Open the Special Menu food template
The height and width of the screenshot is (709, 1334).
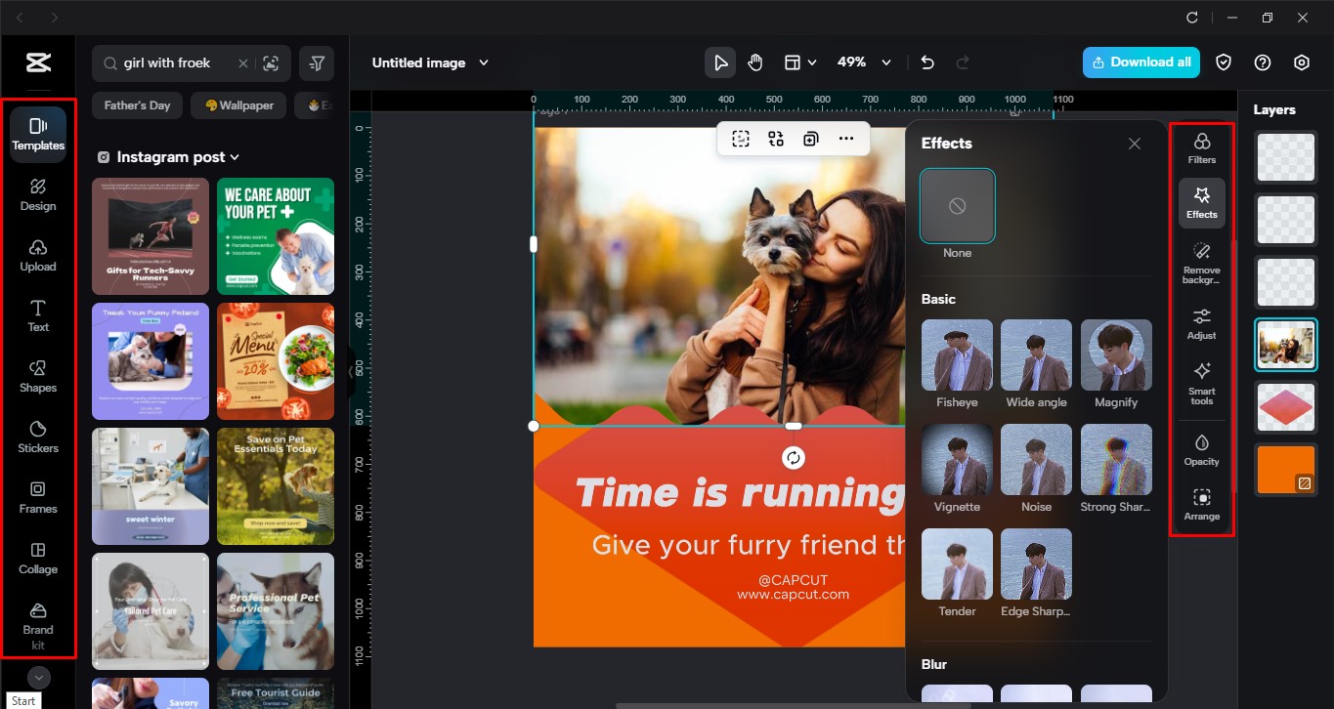[x=276, y=361]
